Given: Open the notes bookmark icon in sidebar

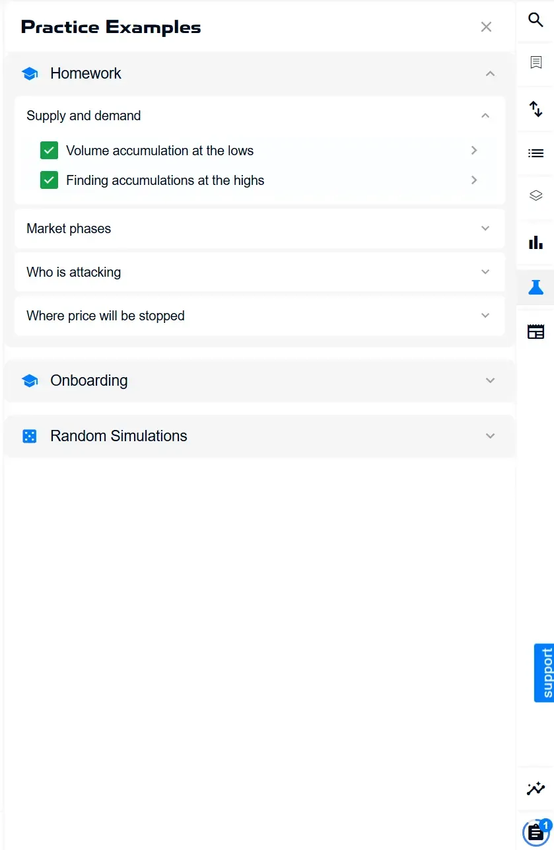Looking at the screenshot, I should click(x=536, y=63).
